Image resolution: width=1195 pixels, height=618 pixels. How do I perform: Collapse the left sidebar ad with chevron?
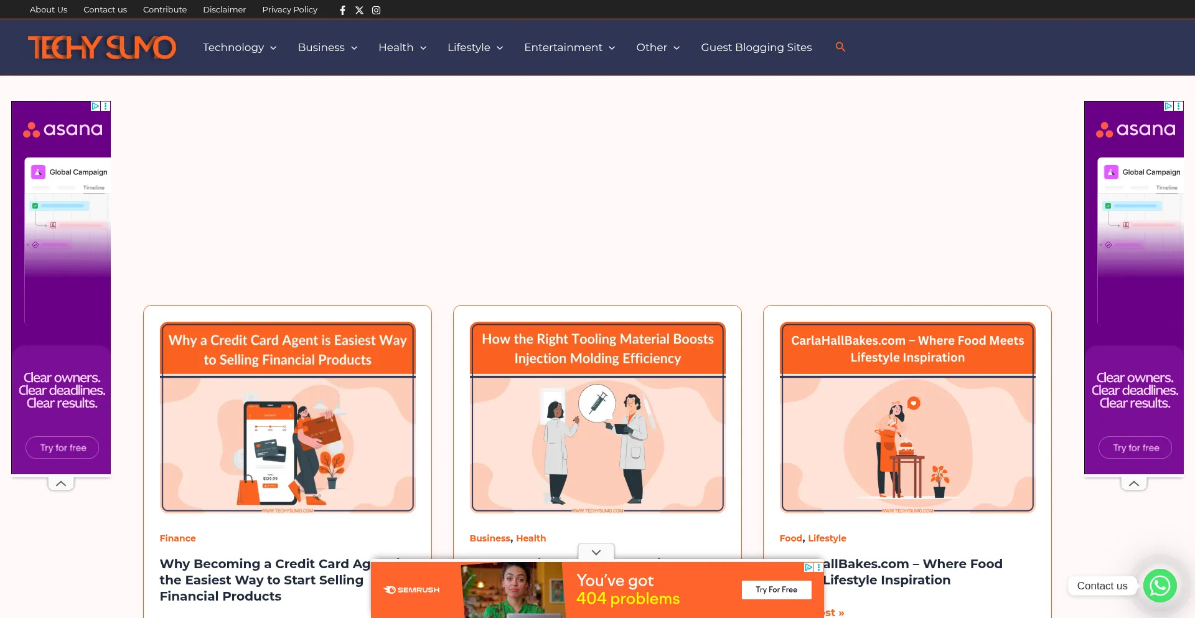point(61,484)
